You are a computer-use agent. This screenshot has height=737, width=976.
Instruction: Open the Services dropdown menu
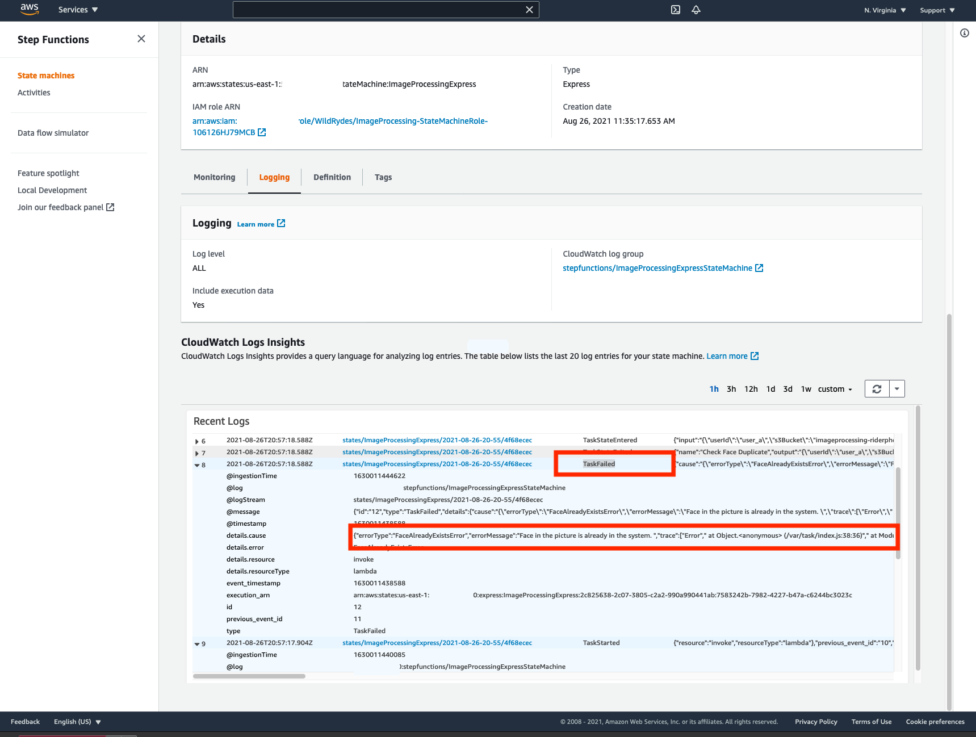tap(78, 10)
